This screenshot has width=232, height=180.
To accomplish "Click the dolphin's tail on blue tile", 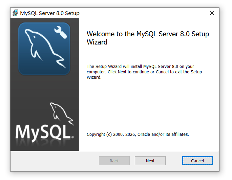I will point(61,61).
